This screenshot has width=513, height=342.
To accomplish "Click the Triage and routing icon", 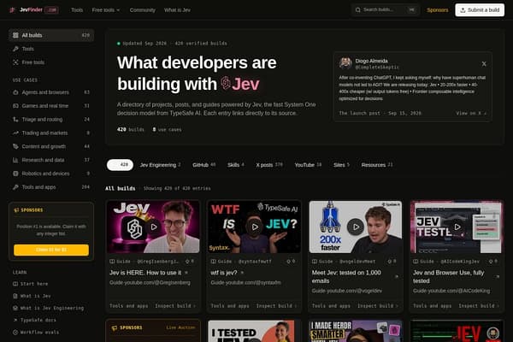I will 15,120.
